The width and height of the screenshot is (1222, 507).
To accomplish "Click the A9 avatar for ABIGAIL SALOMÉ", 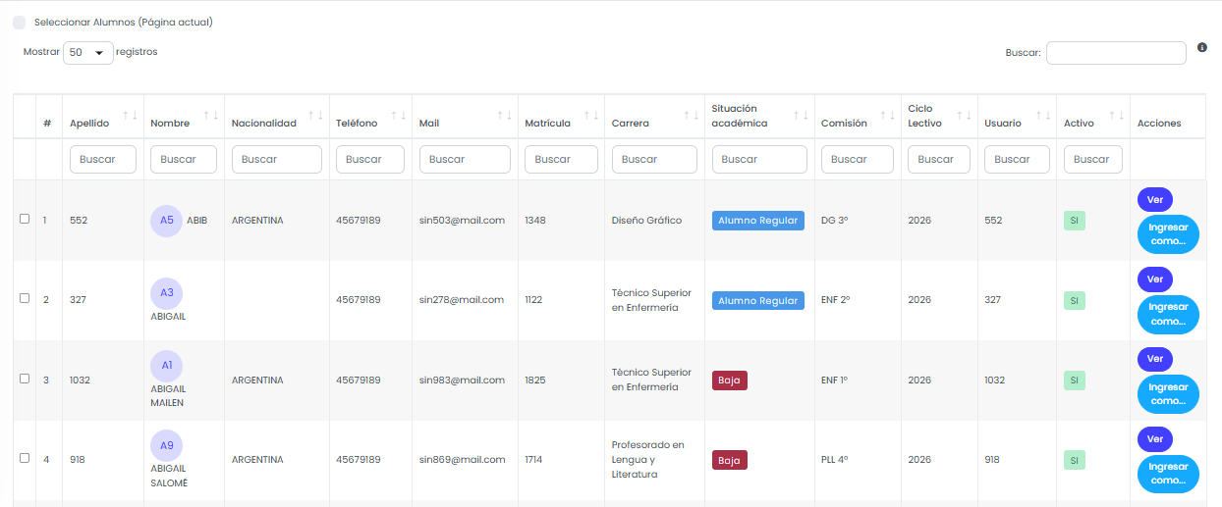I will 166,445.
